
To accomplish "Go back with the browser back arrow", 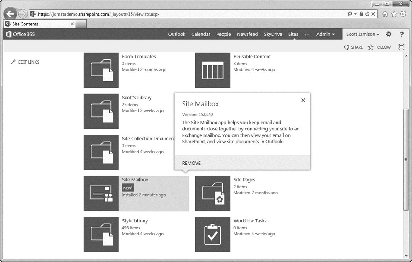I will [10, 14].
